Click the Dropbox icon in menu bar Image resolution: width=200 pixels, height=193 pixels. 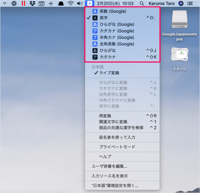coord(32,3)
